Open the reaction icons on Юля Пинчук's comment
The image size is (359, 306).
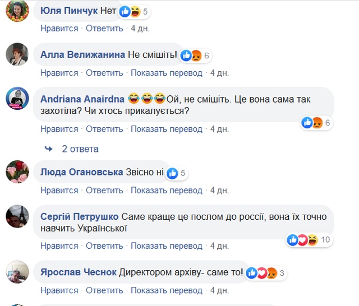[130, 11]
